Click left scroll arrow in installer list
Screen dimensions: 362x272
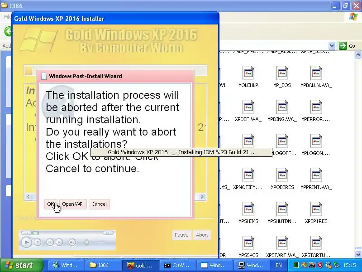(29, 197)
